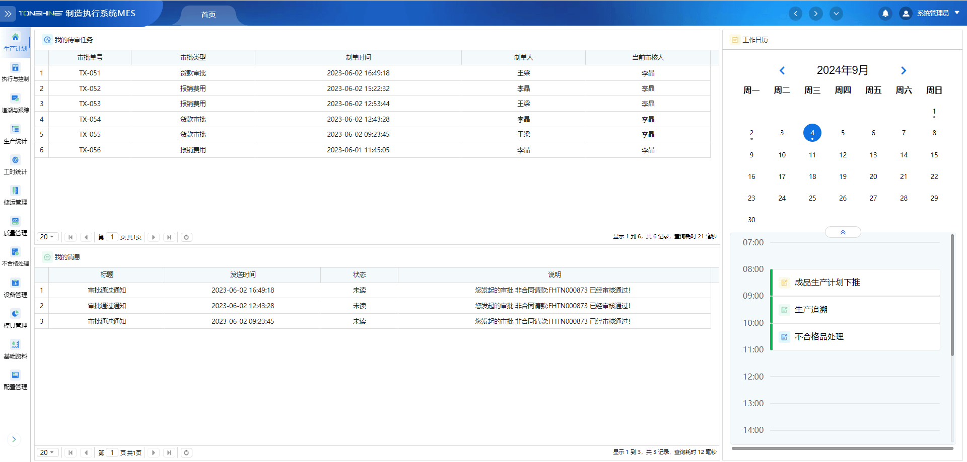Expand the sidebar's bottom arrow button
Image resolution: width=967 pixels, height=462 pixels.
click(x=14, y=439)
